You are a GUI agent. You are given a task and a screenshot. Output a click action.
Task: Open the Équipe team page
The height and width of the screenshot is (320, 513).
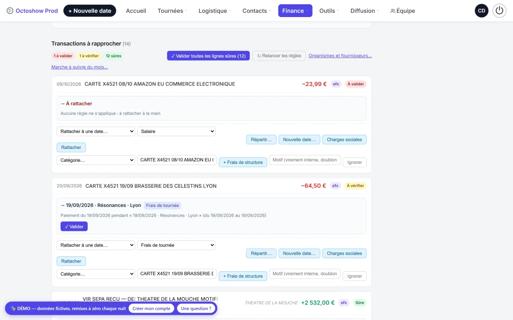[403, 11]
